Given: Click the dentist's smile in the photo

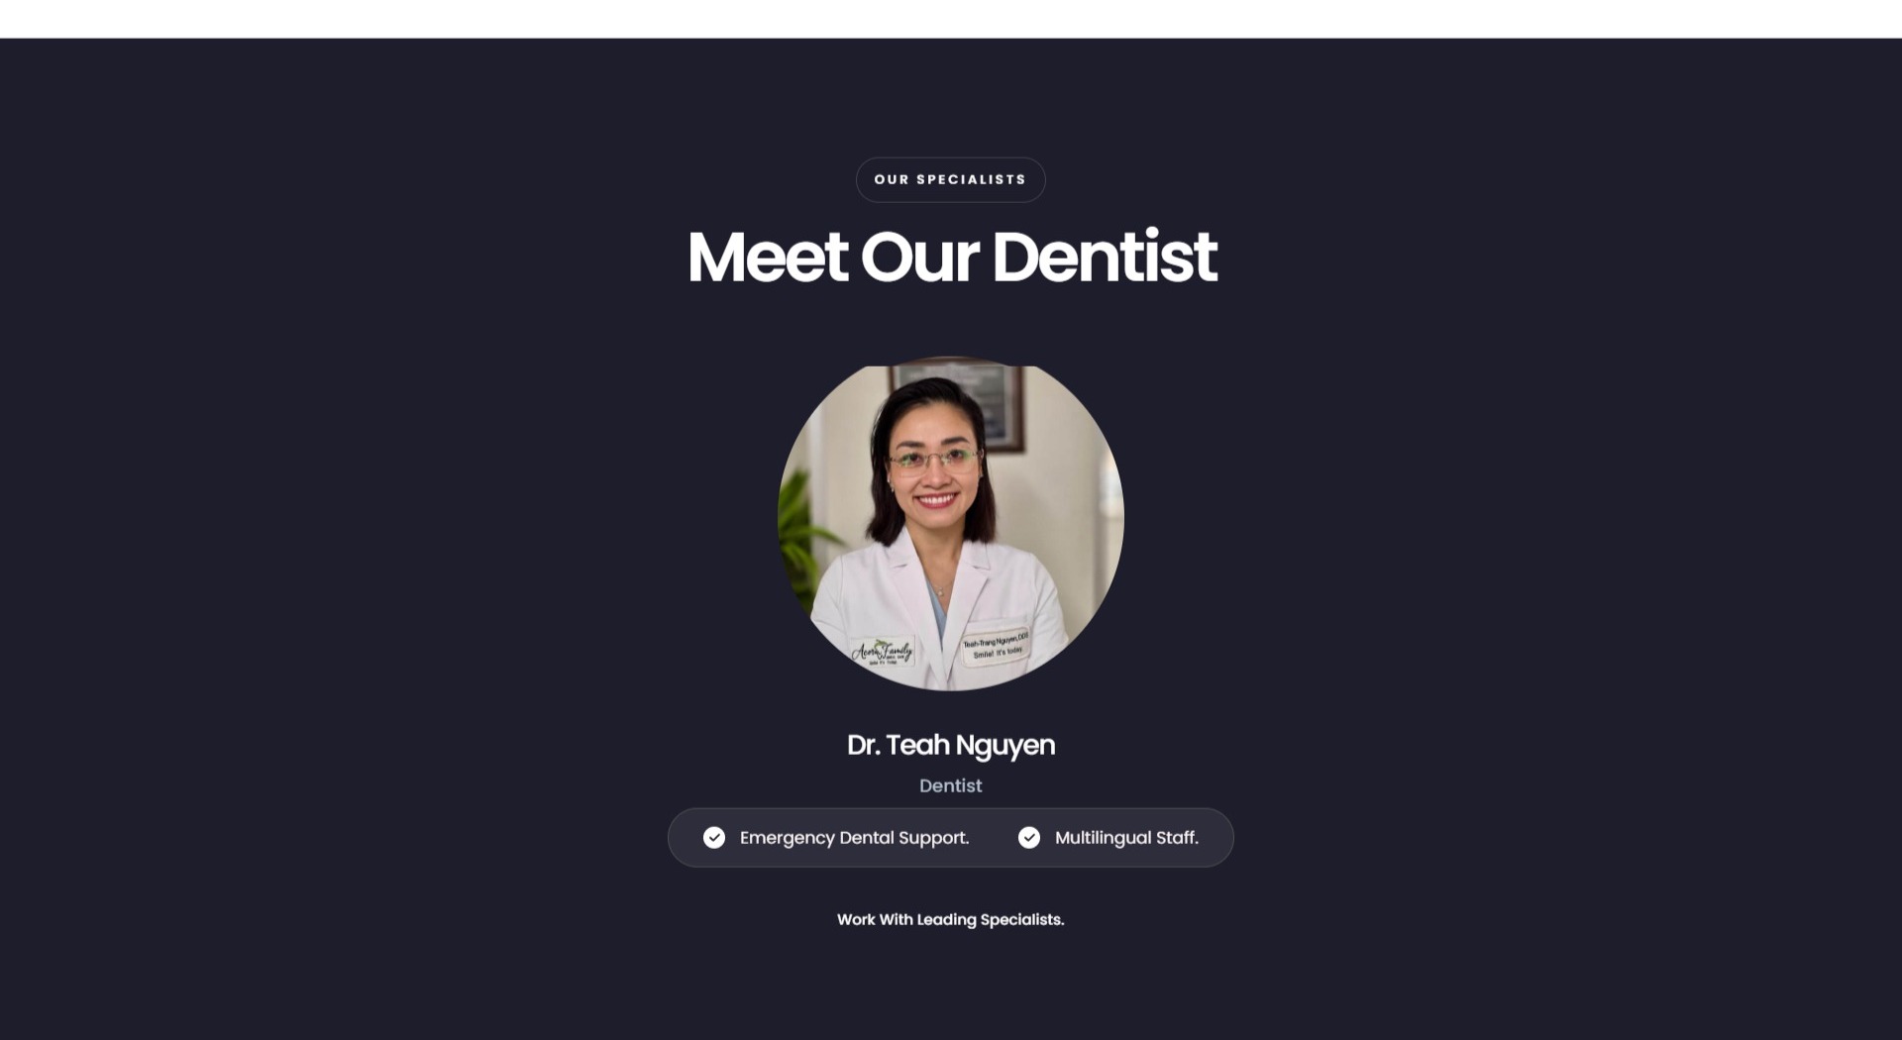Looking at the screenshot, I should pyautogui.click(x=936, y=500).
